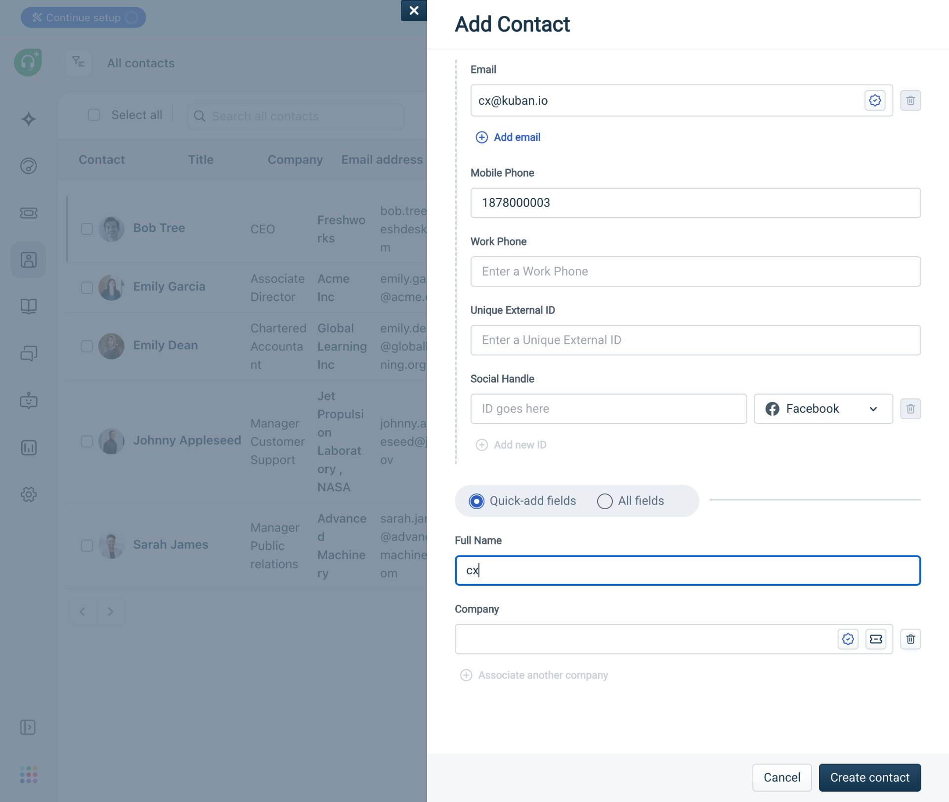Click the Create contact button
949x802 pixels.
click(x=870, y=777)
